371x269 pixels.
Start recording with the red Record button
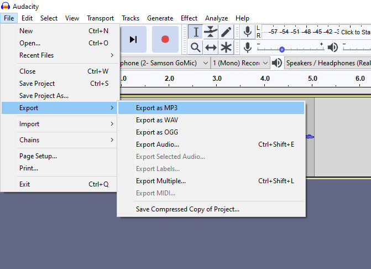coord(165,39)
